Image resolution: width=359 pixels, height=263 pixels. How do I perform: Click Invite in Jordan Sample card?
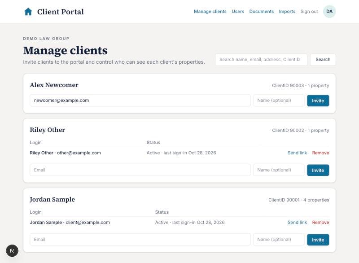pyautogui.click(x=318, y=240)
